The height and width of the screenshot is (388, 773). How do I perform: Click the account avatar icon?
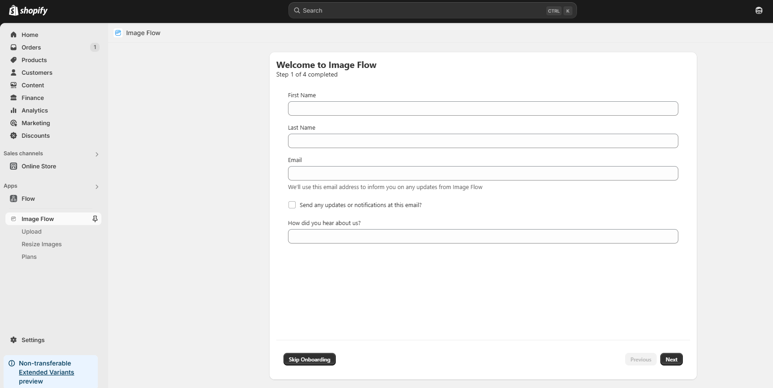tap(759, 10)
